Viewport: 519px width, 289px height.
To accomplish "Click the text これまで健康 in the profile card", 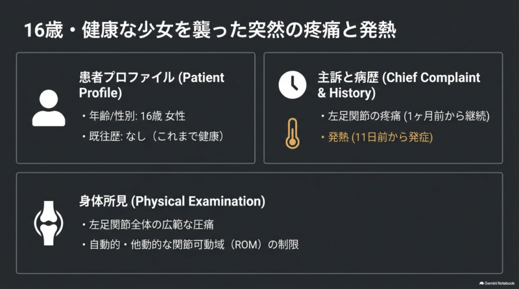I will pyautogui.click(x=188, y=136).
